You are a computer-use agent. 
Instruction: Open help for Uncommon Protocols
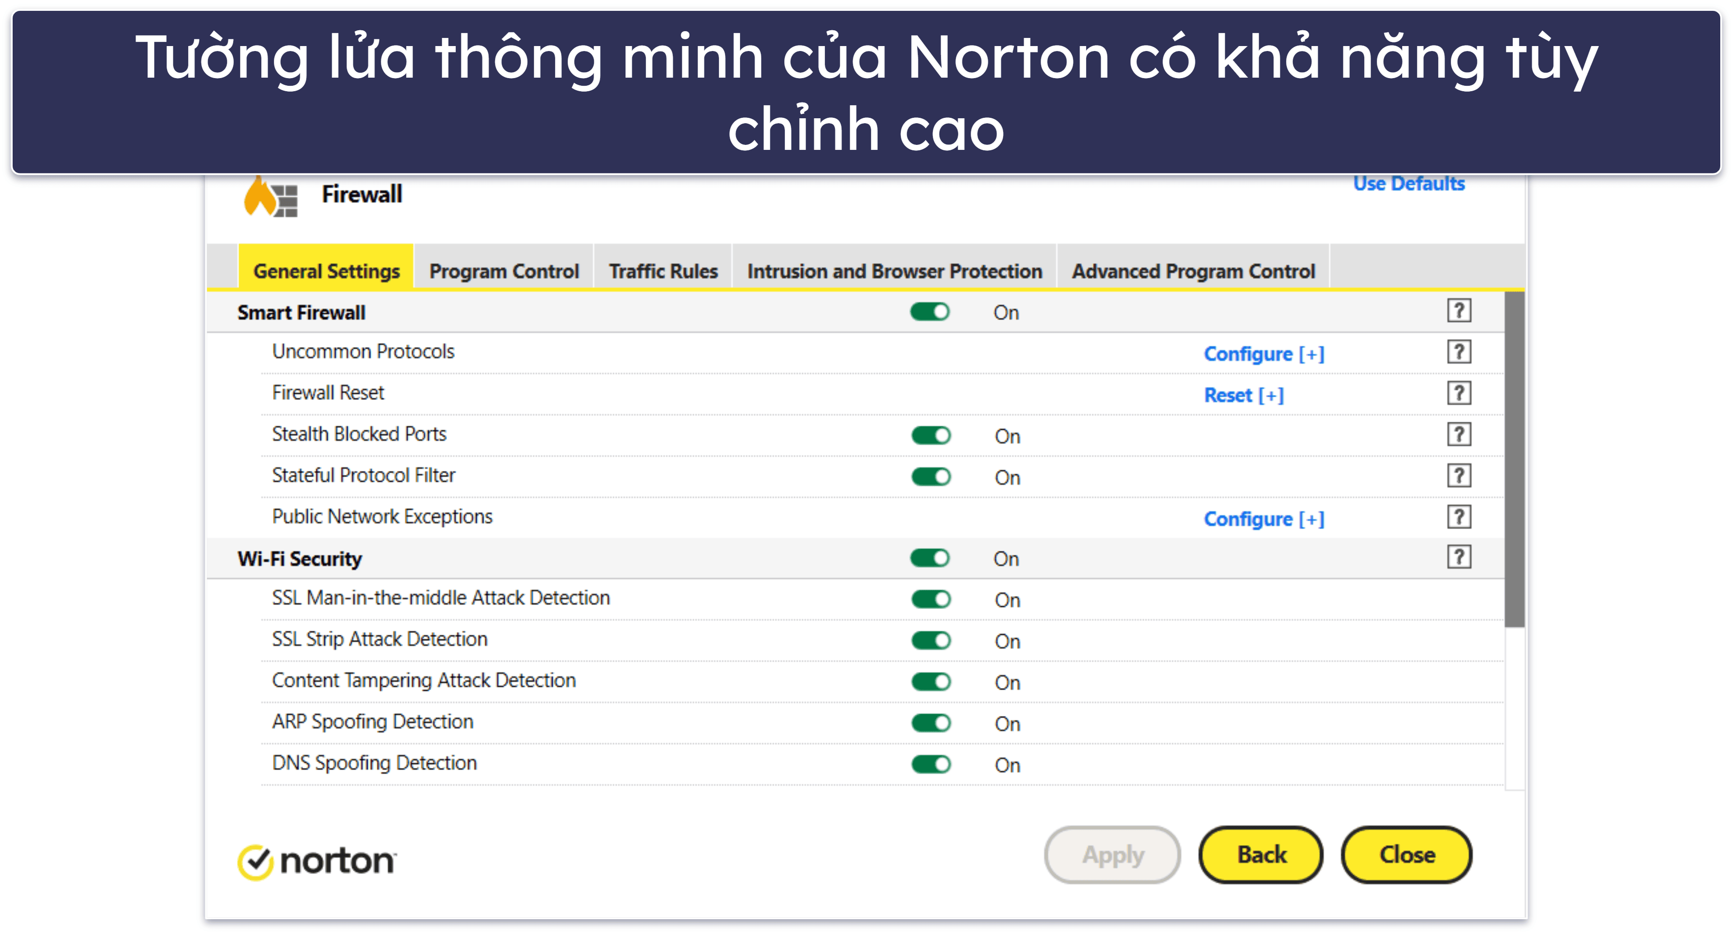(1459, 352)
